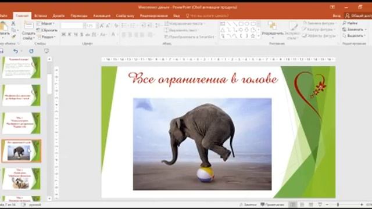Start slideshow from status bar icon
The height and width of the screenshot is (209, 372).
tap(320, 204)
